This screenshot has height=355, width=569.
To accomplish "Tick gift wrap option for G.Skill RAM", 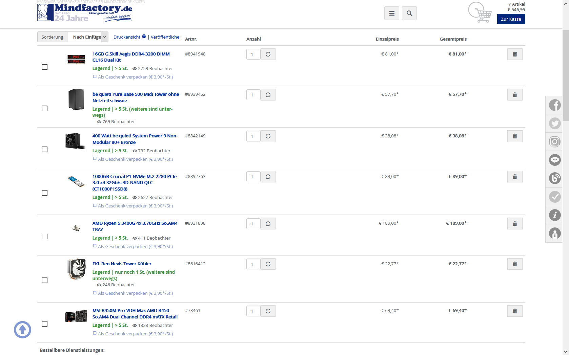I will pos(95,76).
